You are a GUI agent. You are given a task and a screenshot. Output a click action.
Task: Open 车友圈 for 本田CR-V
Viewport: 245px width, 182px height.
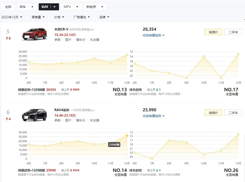tap(94, 40)
